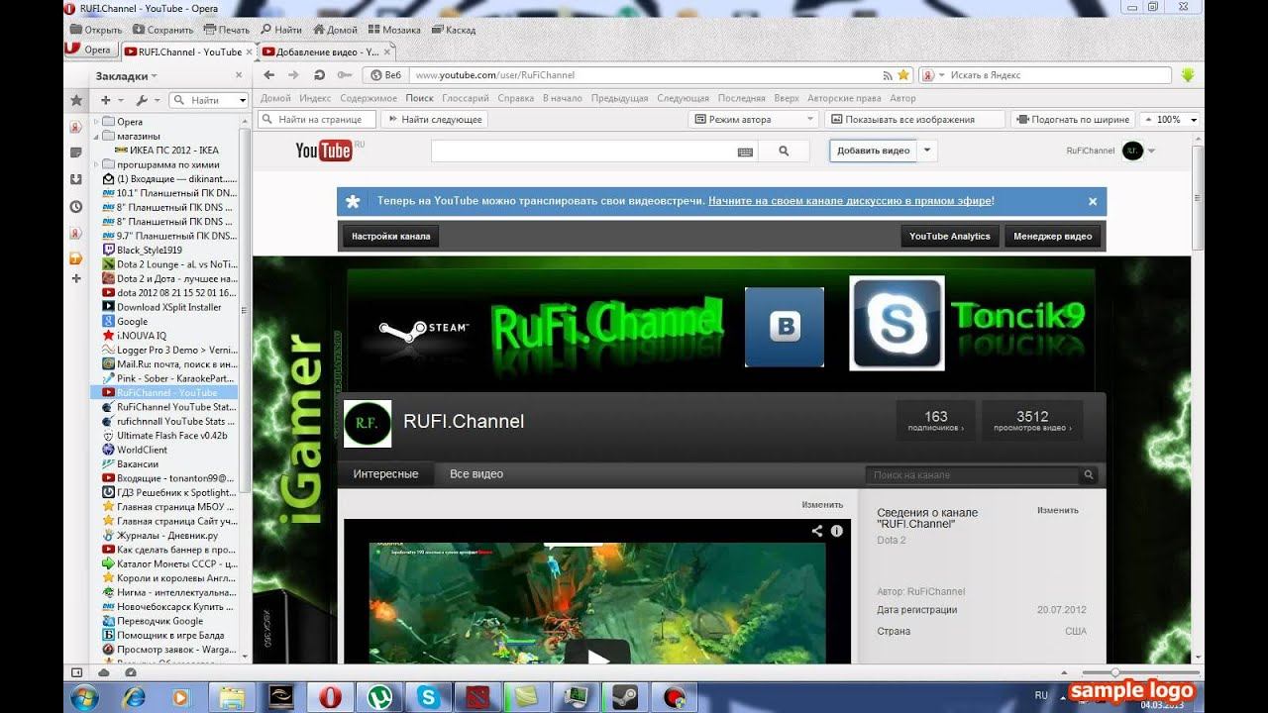Close the YouTube live-stream notification banner
The image size is (1268, 713).
point(1093,201)
